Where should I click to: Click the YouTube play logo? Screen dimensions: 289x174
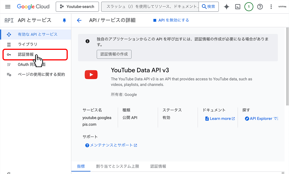point(91,75)
